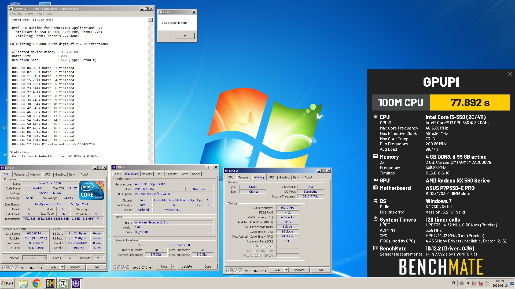
Task: Click the on-screen keyboard language bar icon
Action: point(462,283)
